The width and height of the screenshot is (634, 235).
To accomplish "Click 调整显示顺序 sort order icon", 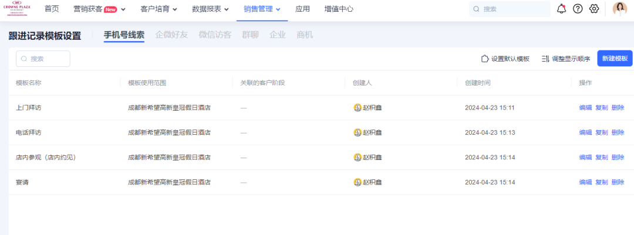I will point(546,59).
